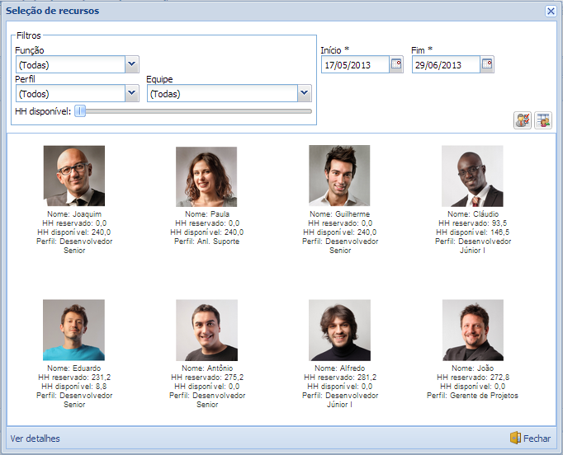
Task: Switch to photo card view icon
Action: (522, 120)
